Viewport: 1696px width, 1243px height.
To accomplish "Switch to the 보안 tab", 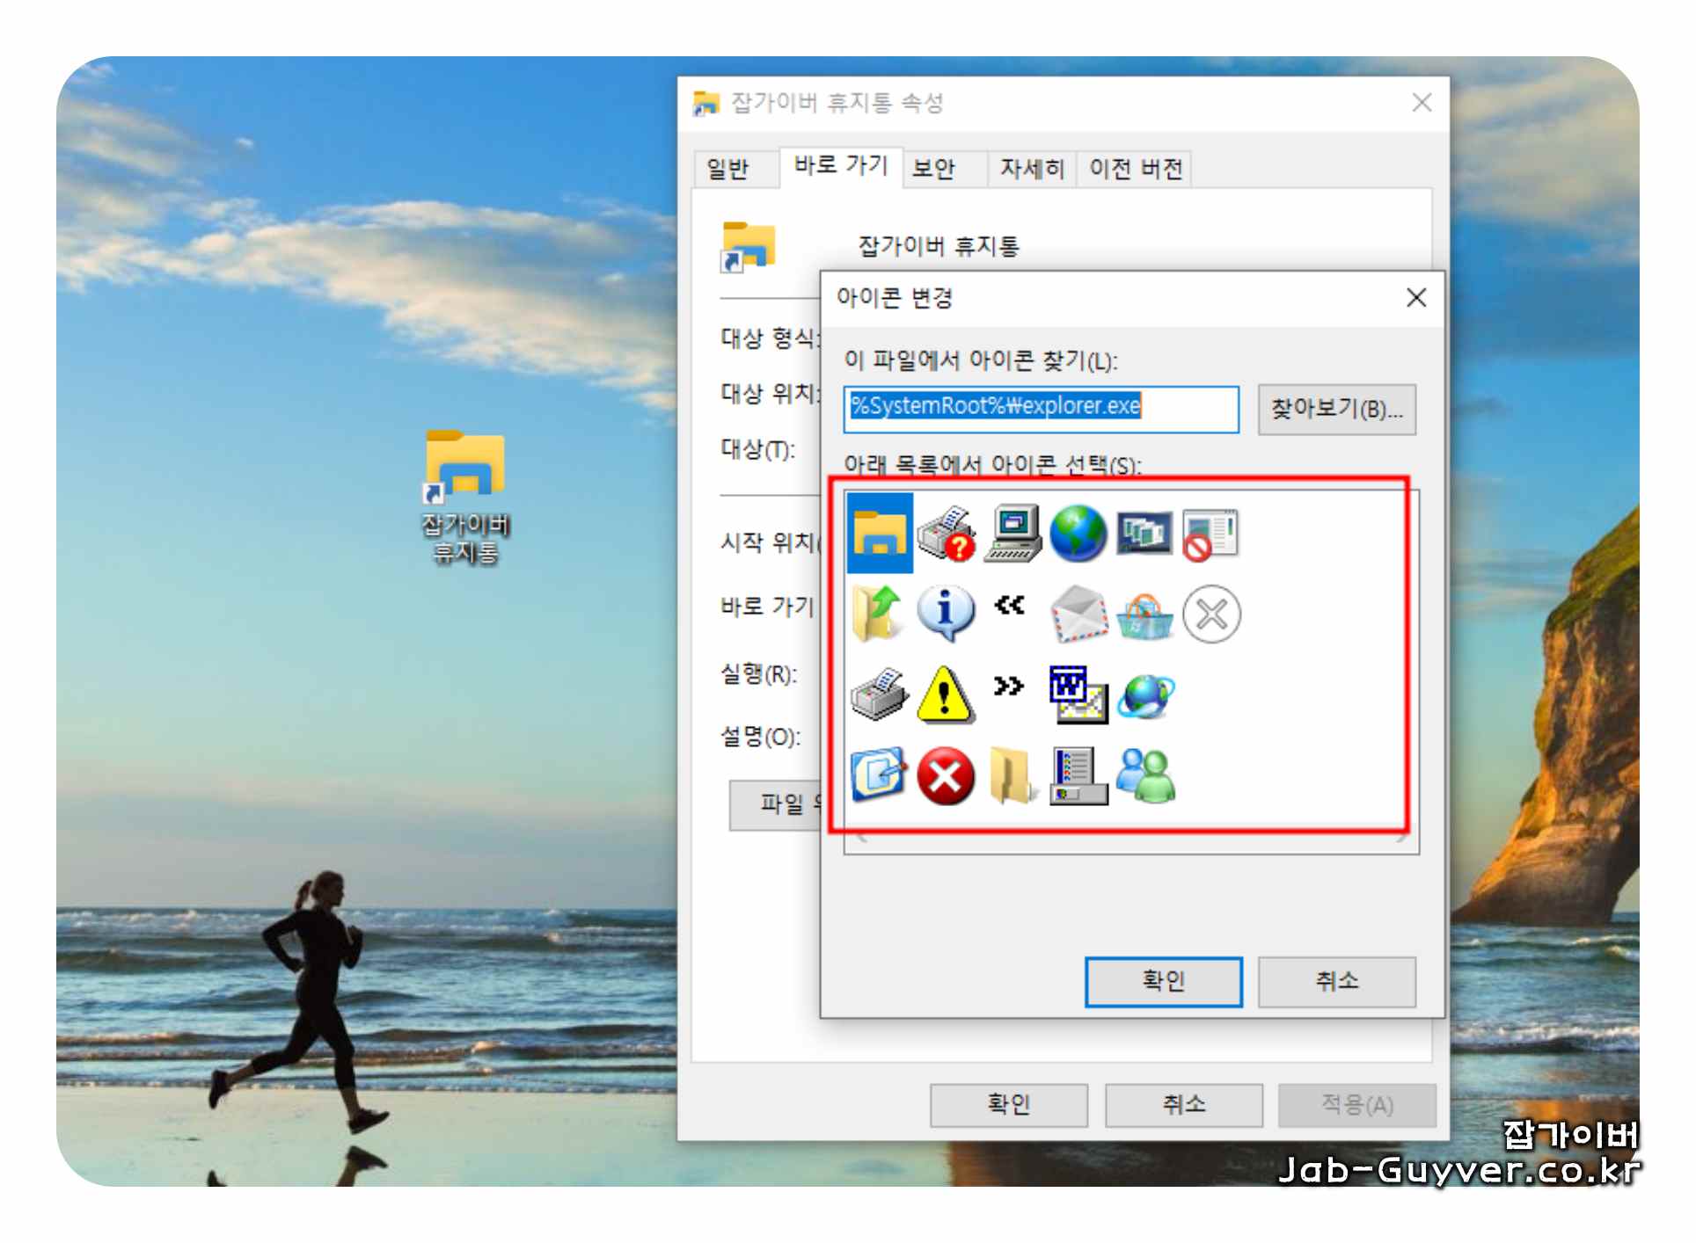I will [x=933, y=169].
